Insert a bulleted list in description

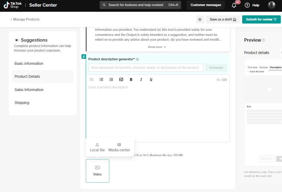coord(101,80)
